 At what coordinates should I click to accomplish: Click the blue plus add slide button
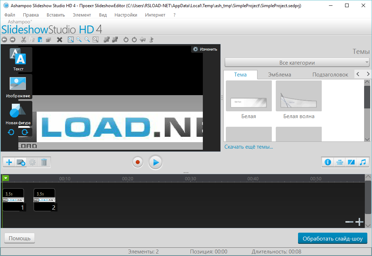point(9,162)
